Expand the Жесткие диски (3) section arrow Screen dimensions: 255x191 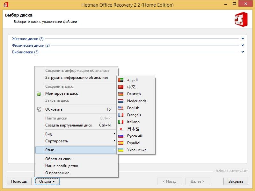click(x=243, y=38)
